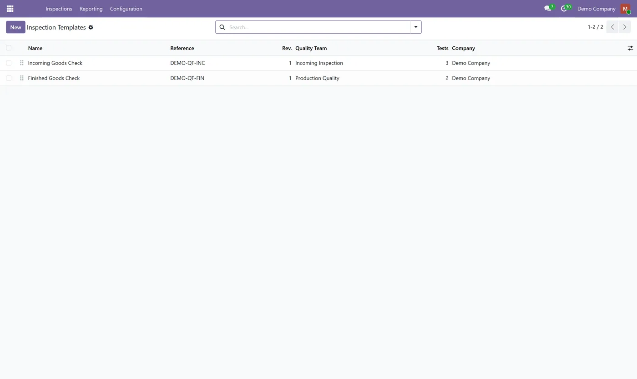
Task: Open the Incoming Goods Check template
Action: pyautogui.click(x=55, y=63)
